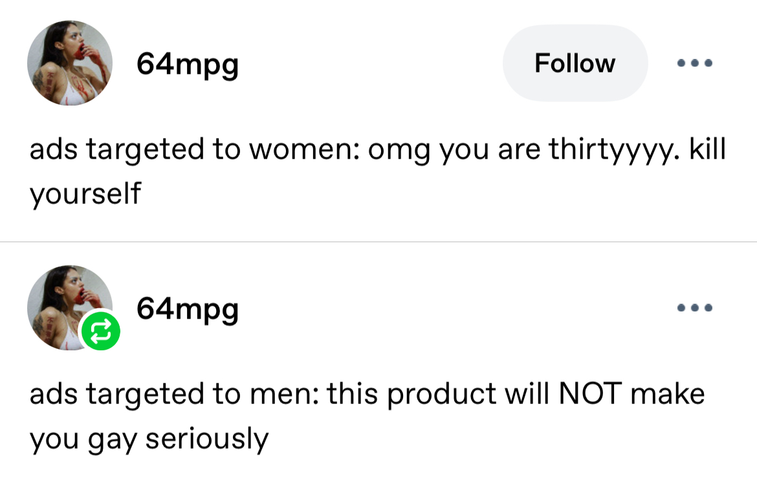Click the green reblog badge icon
Screen dimensions: 757x498
pyautogui.click(x=100, y=330)
